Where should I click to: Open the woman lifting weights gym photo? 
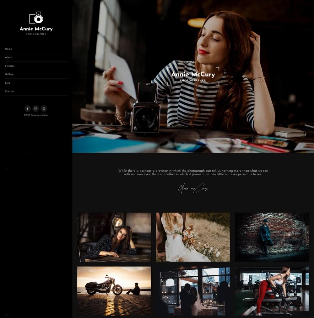272,291
